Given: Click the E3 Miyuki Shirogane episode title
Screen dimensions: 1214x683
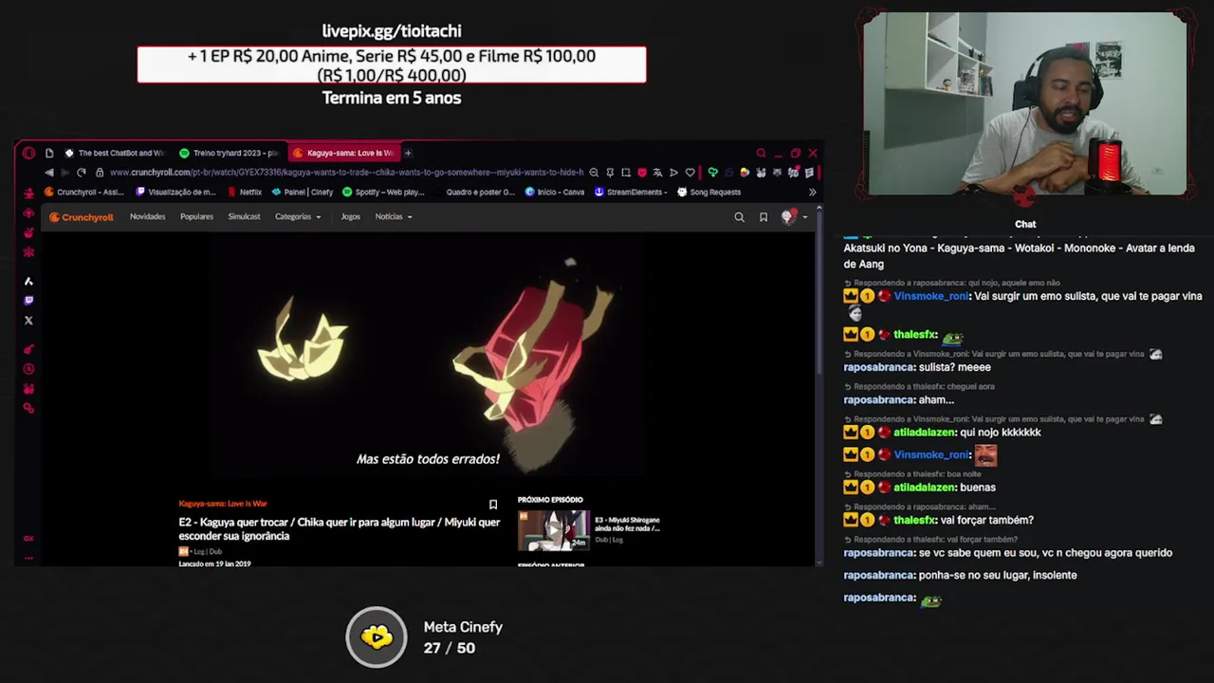Looking at the screenshot, I should pos(627,525).
